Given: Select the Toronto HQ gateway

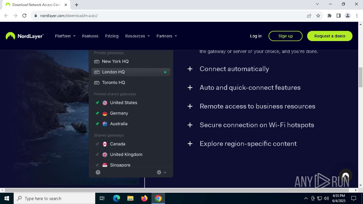Looking at the screenshot, I should pos(131,82).
